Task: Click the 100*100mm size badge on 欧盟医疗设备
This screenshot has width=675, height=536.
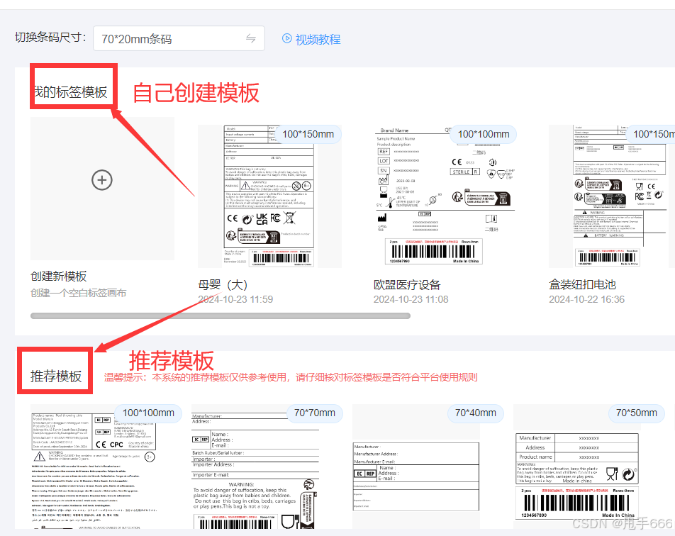Action: point(484,134)
